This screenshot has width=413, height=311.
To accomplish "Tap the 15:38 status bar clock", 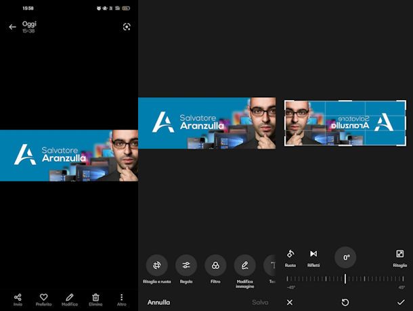I will click(28, 8).
